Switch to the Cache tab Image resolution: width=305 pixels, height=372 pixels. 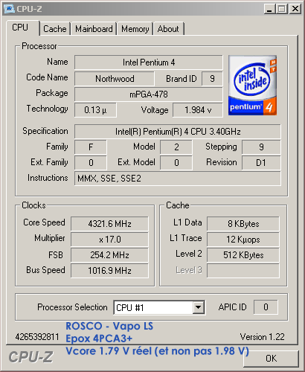pos(55,29)
